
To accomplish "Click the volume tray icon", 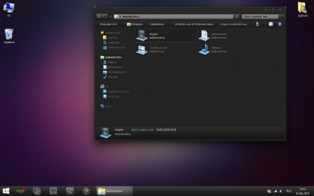I will pos(281,191).
